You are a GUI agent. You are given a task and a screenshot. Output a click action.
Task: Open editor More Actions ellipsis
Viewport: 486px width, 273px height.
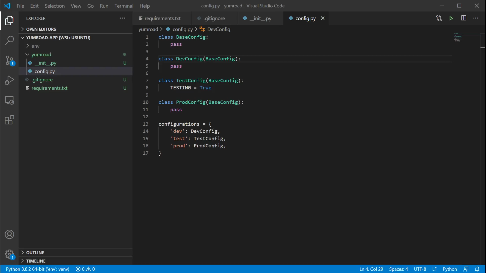[x=476, y=18]
